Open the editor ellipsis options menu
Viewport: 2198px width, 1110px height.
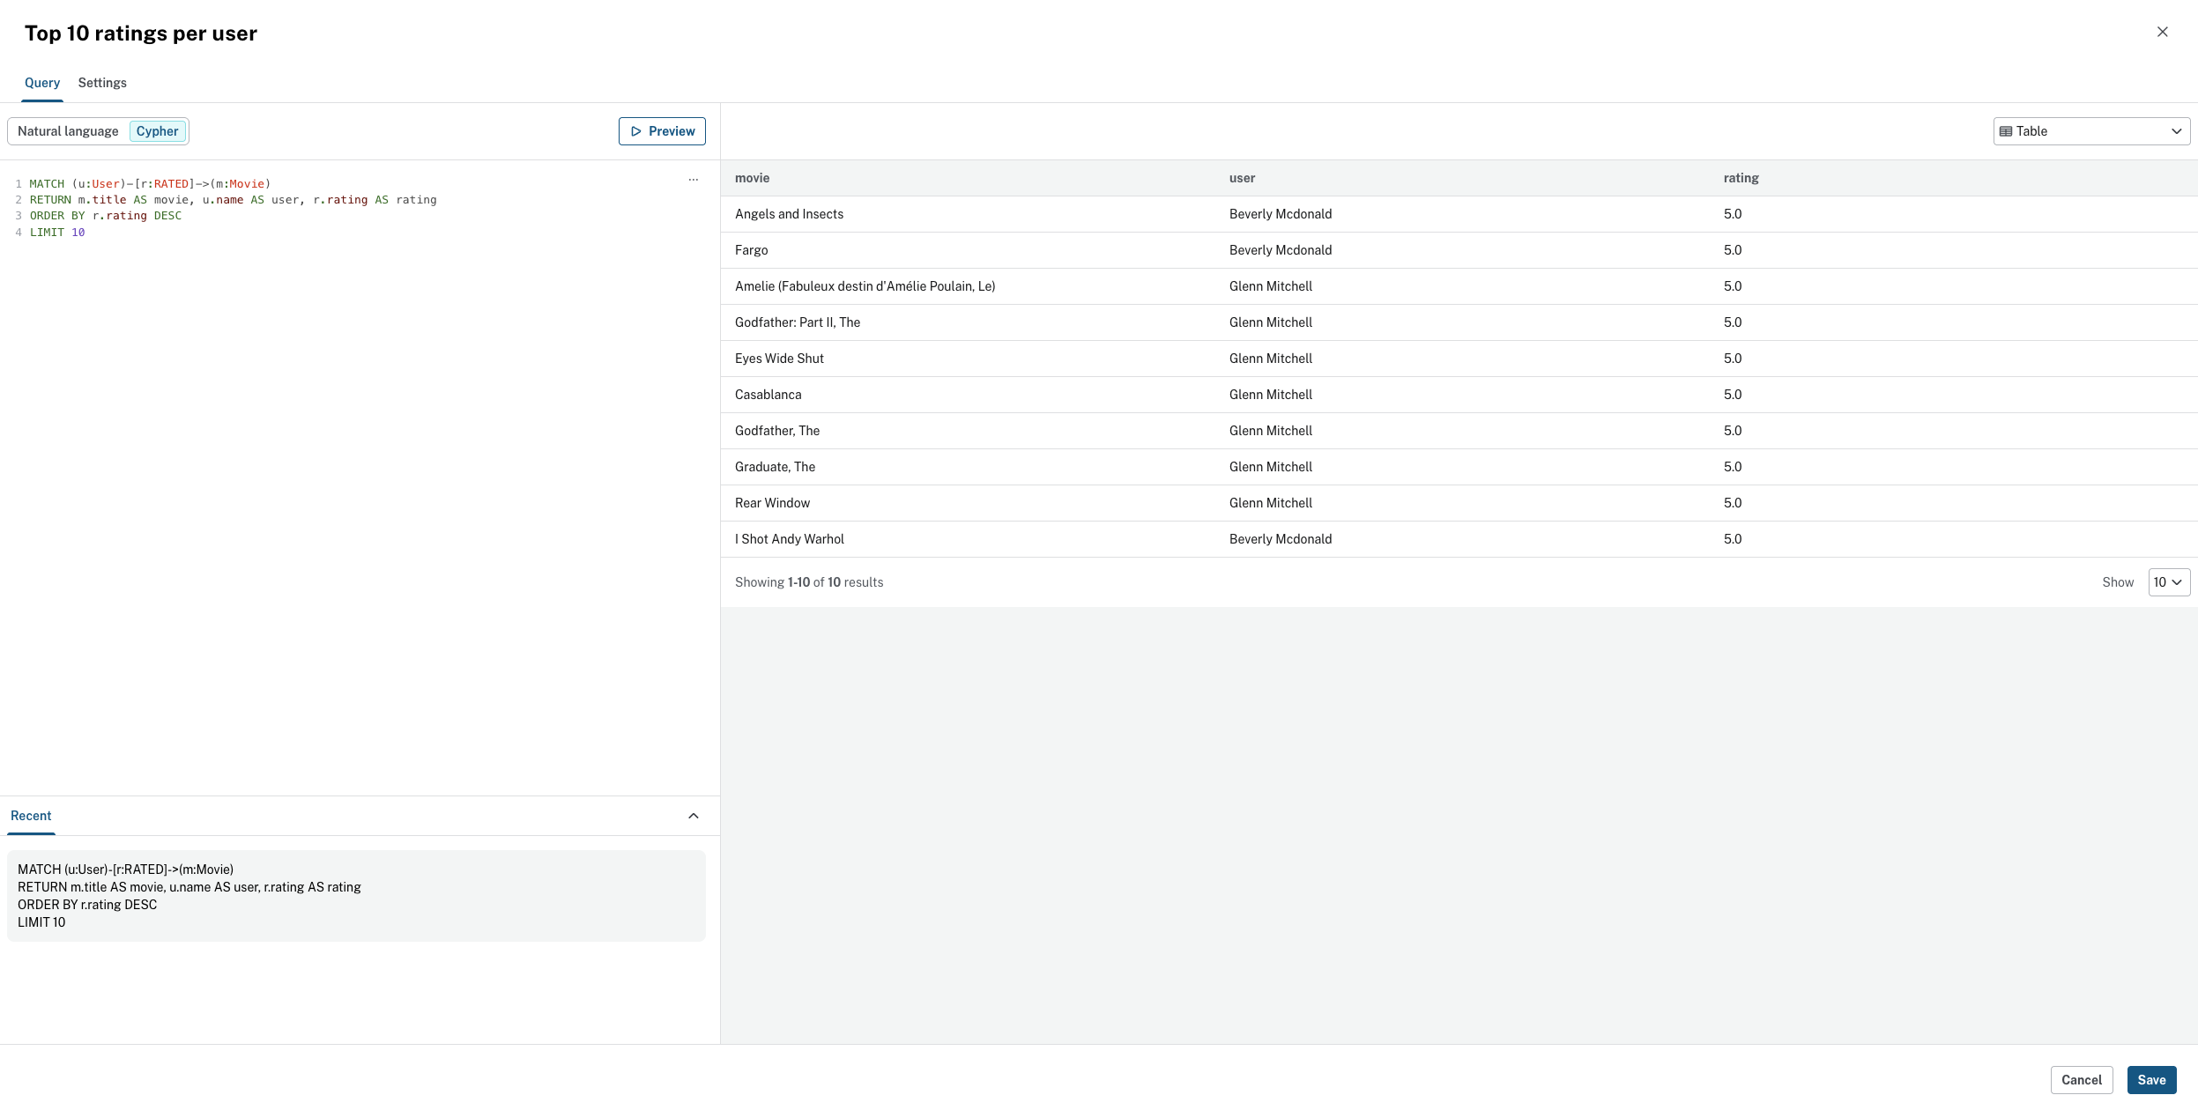(694, 180)
